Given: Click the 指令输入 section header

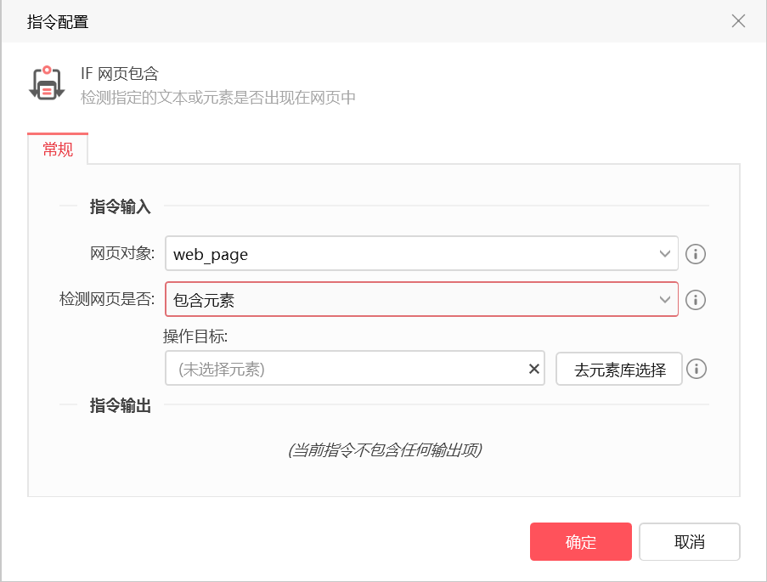Looking at the screenshot, I should pos(121,206).
